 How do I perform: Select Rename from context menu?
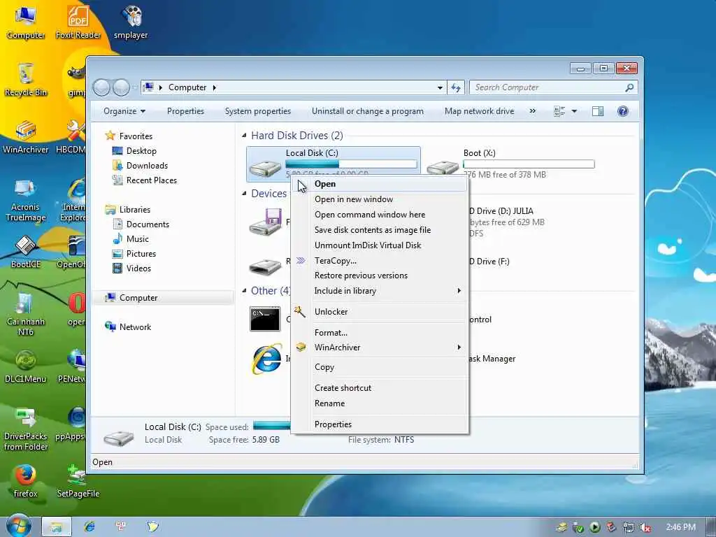pyautogui.click(x=379, y=403)
